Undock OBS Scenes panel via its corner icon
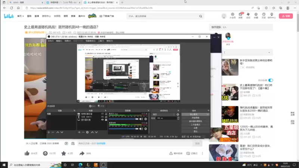This screenshot has height=168, width=299. [74, 111]
